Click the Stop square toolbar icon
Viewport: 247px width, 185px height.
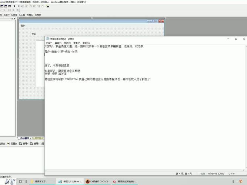click(x=19, y=6)
